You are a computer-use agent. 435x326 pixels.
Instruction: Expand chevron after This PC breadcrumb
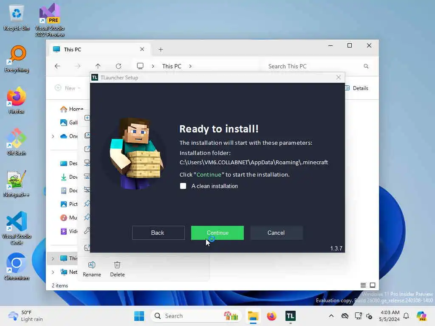[190, 66]
